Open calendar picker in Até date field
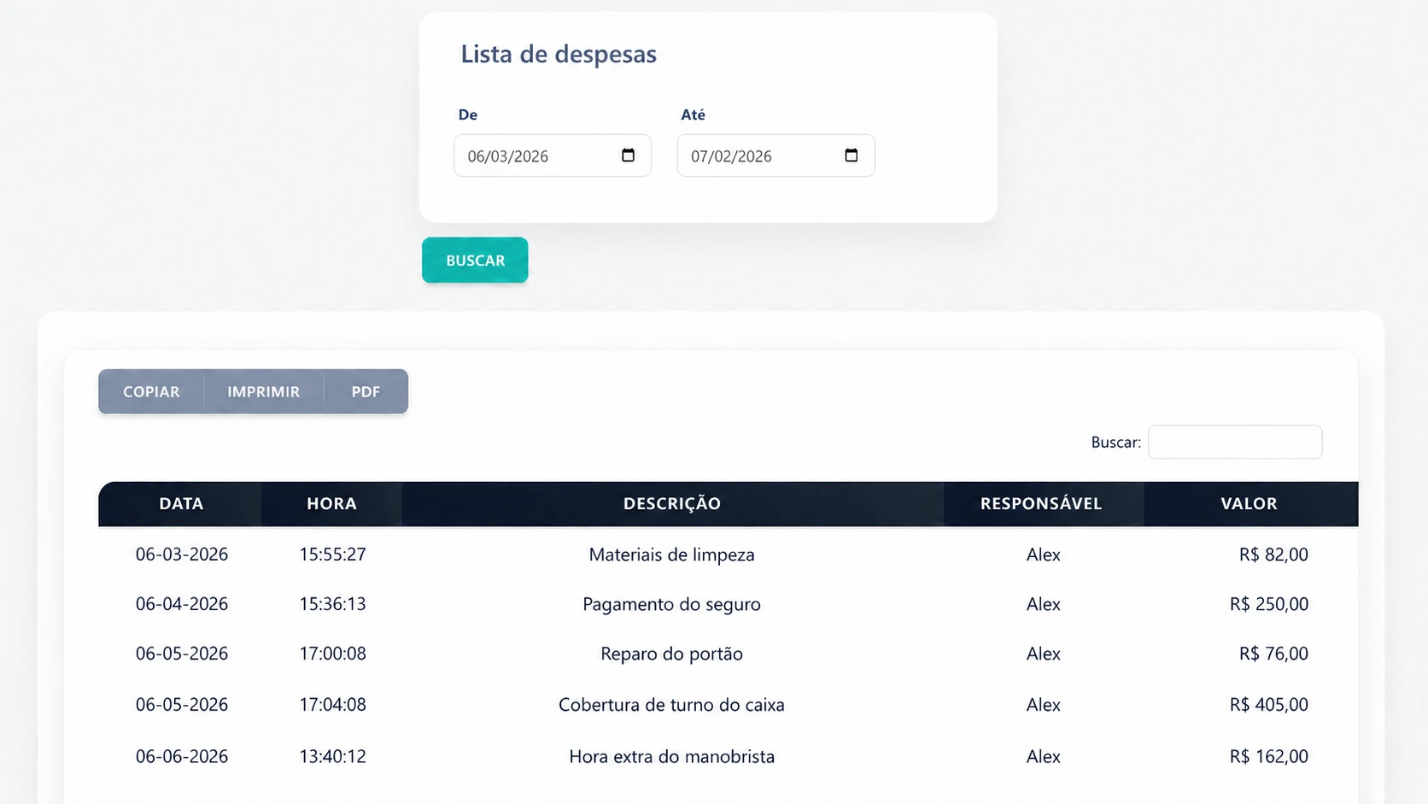This screenshot has width=1428, height=804. (851, 156)
